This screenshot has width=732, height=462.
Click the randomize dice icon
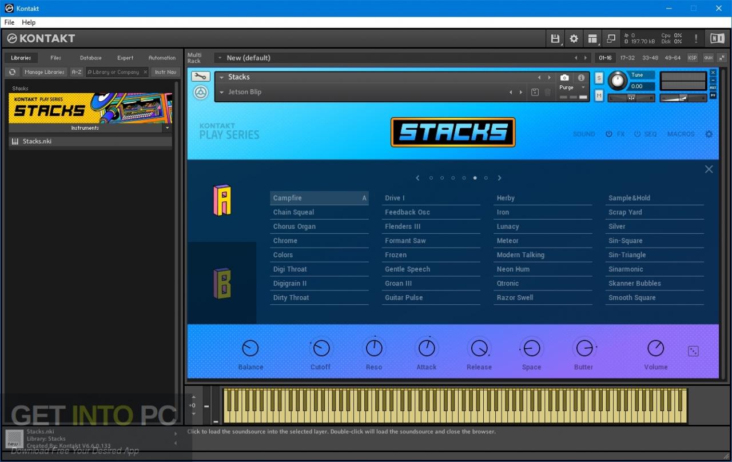[x=693, y=351]
